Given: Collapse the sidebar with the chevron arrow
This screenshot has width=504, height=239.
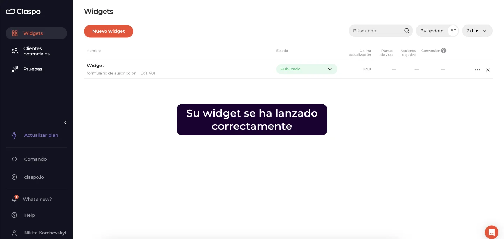Looking at the screenshot, I should [65, 122].
